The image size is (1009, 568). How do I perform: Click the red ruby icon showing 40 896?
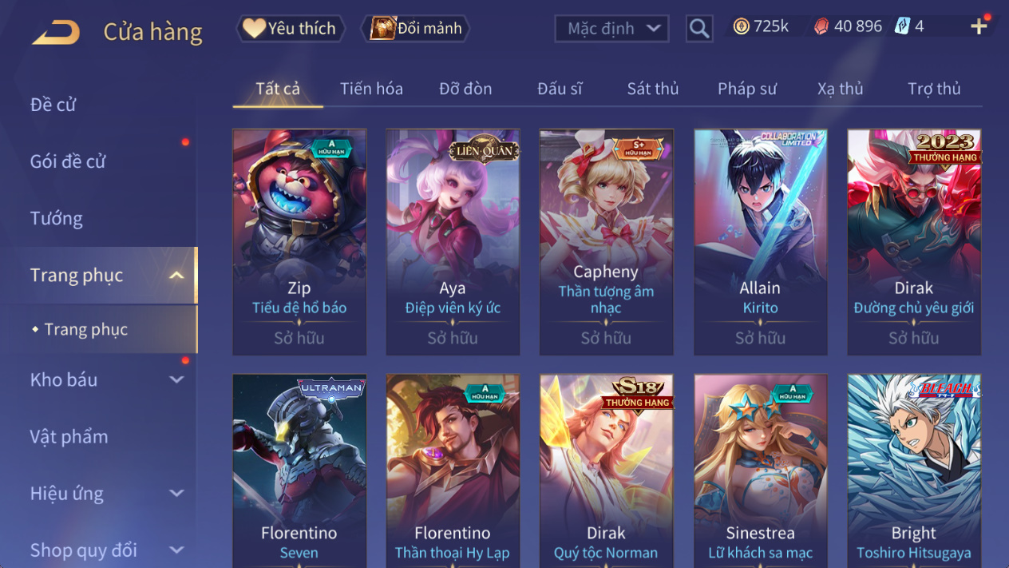(821, 26)
